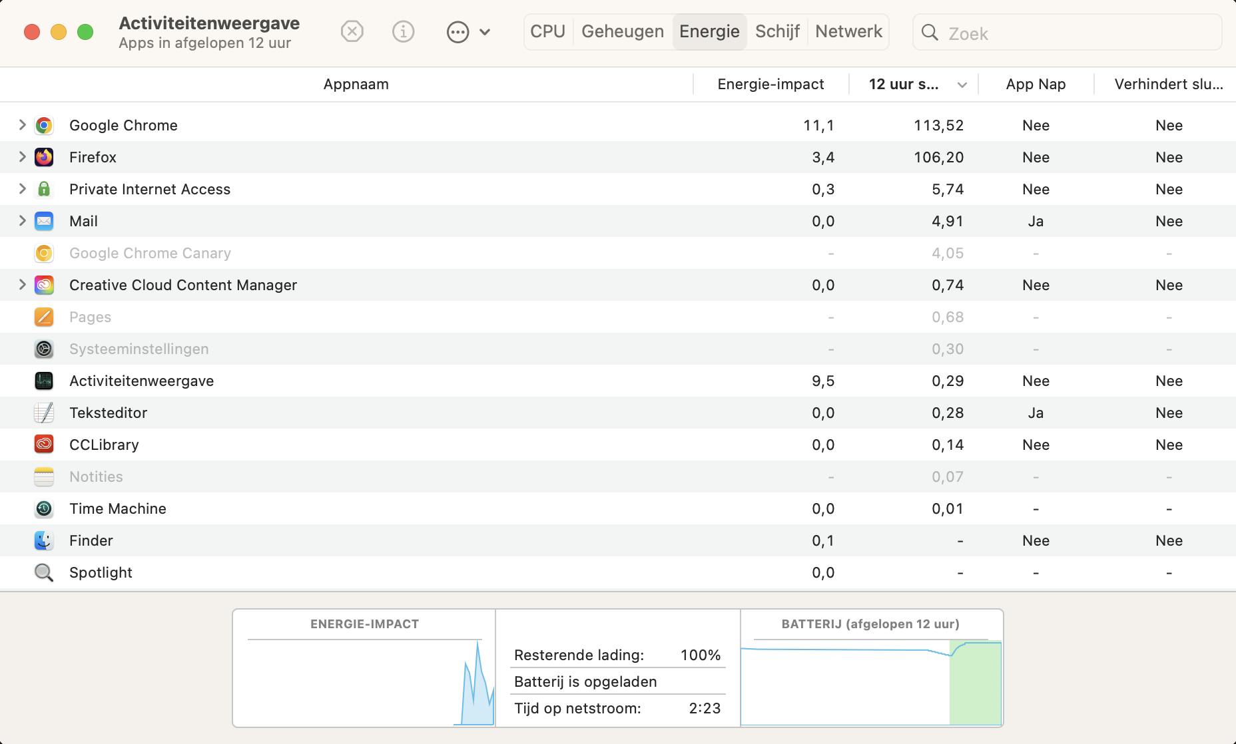Click the Google Chrome app icon
The height and width of the screenshot is (744, 1236).
(44, 125)
